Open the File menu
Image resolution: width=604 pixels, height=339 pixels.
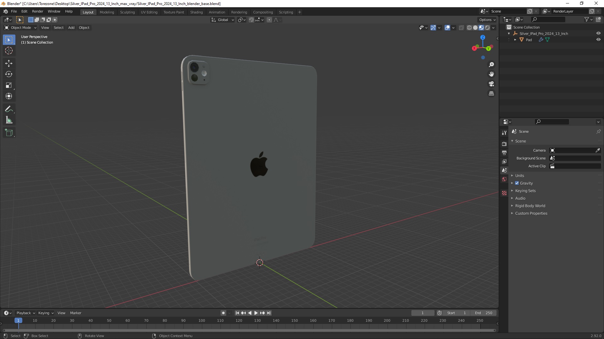click(x=14, y=11)
